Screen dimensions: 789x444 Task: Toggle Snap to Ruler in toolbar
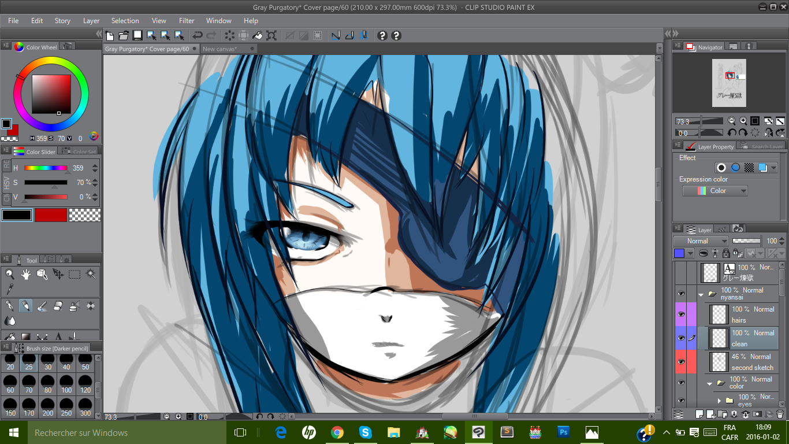(x=336, y=35)
